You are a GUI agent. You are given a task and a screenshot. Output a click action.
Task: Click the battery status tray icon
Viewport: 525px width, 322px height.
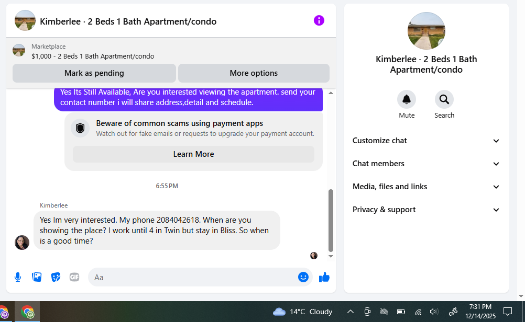coord(401,312)
